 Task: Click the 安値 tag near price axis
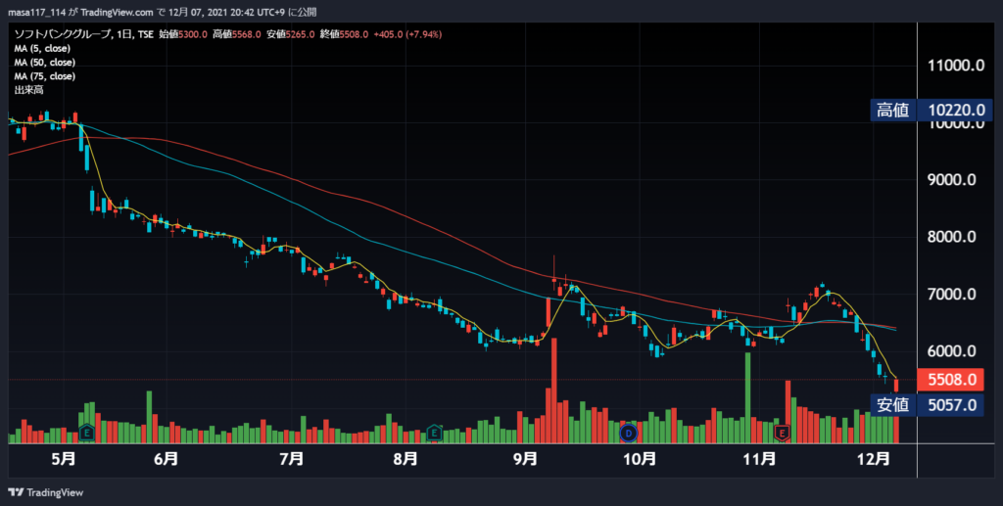coord(893,404)
